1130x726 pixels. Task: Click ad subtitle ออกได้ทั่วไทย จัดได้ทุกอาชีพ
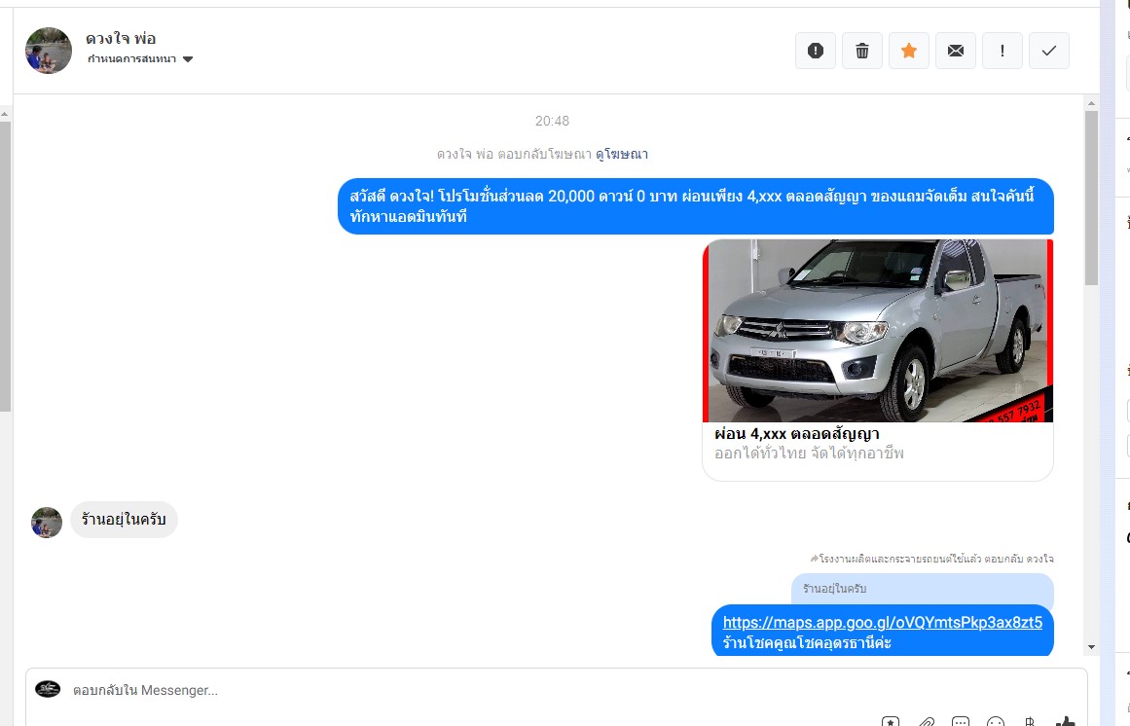coord(809,454)
